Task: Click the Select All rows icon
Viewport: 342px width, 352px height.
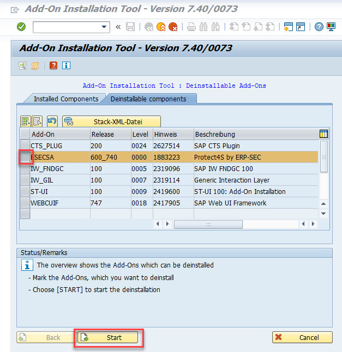Action: click(26, 121)
